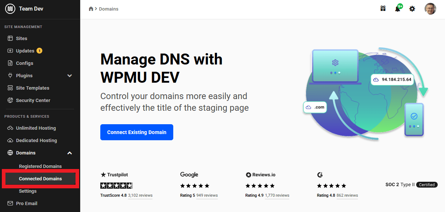Open the 1,770 reviews link

tap(277, 195)
